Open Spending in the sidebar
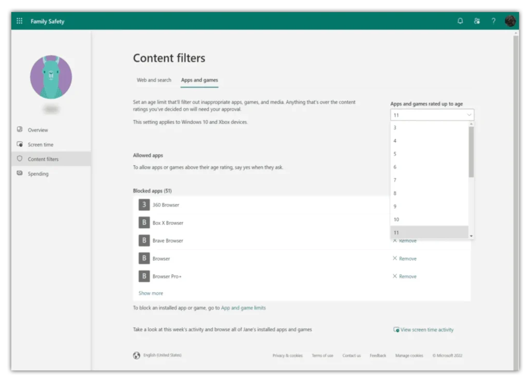530x379 pixels. pos(38,173)
